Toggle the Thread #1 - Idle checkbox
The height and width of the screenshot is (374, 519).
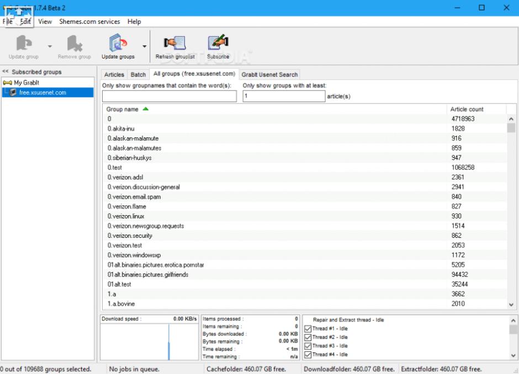(x=308, y=329)
